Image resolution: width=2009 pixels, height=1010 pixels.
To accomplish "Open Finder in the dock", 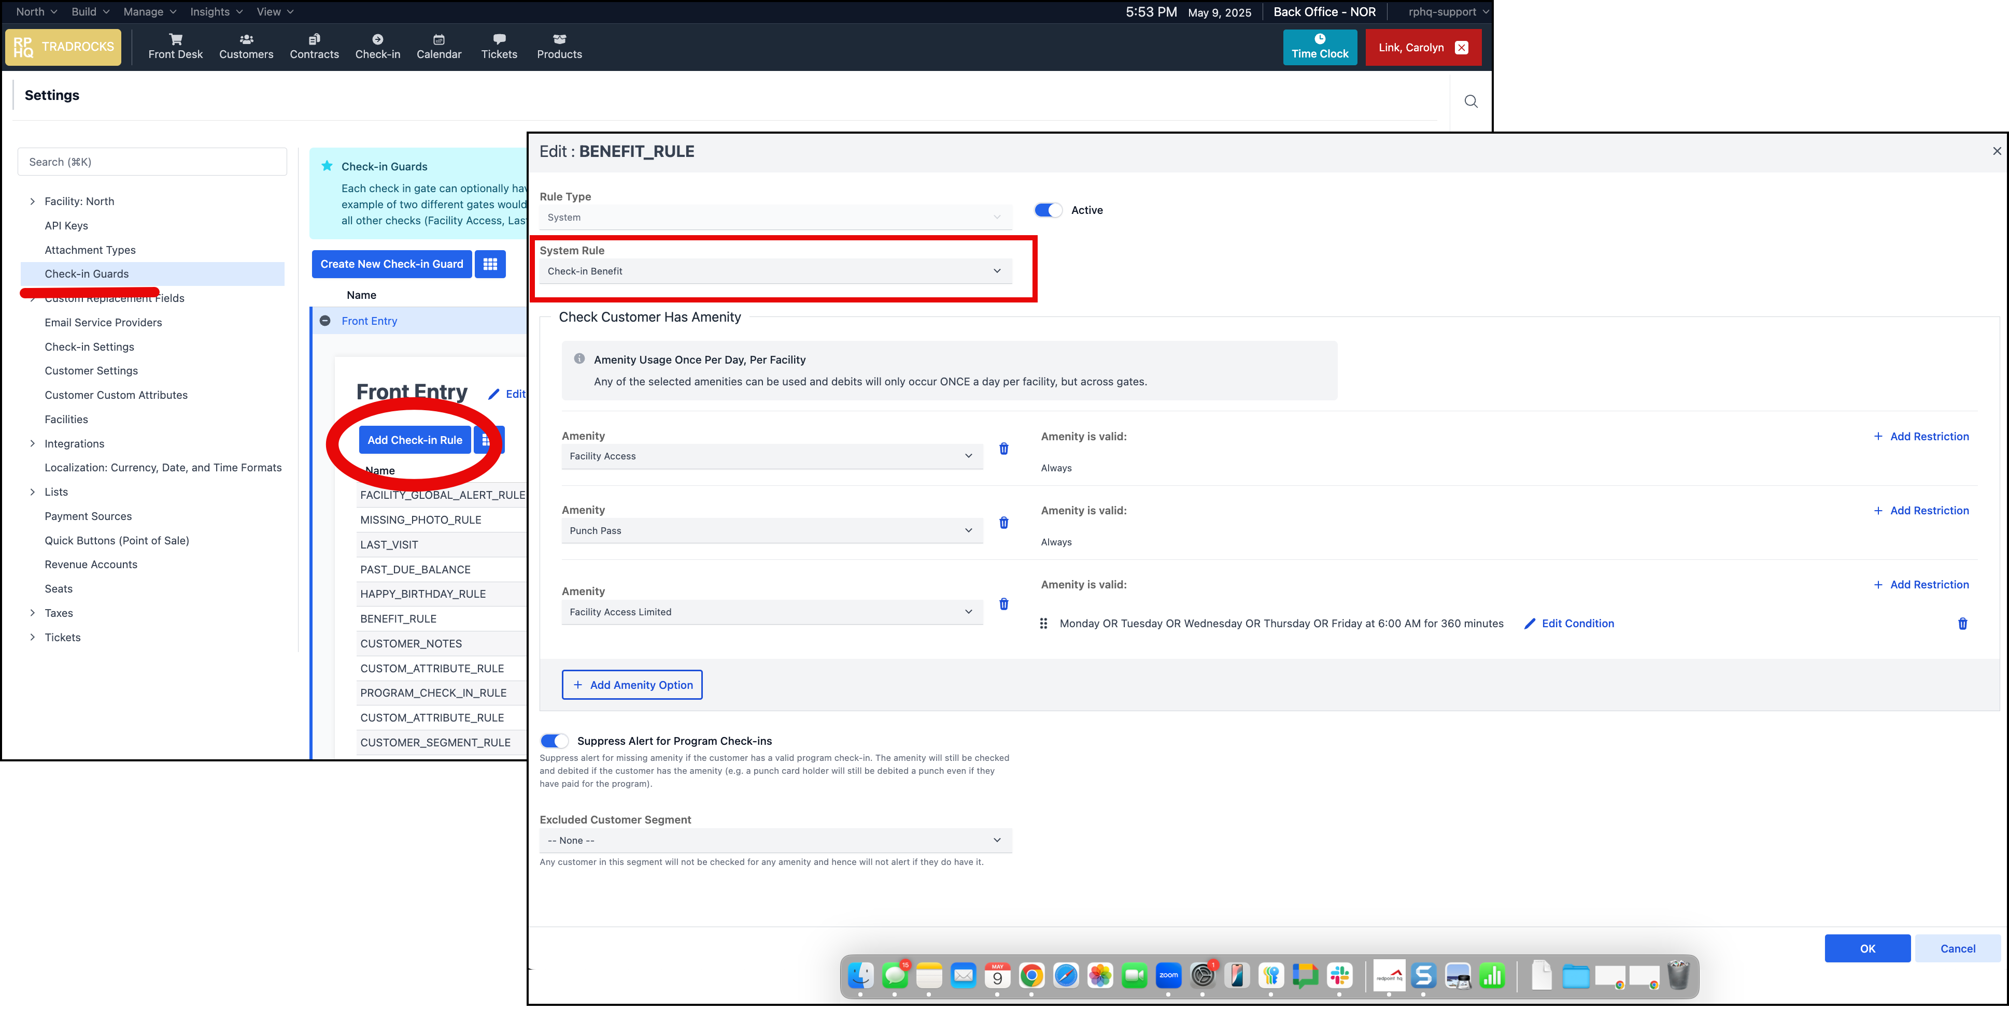I will [861, 976].
